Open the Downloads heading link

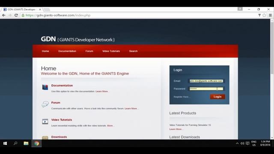coord(59,137)
